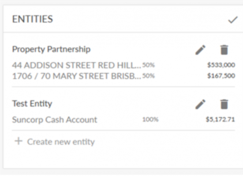The image size is (243, 176).
Task: Click the $5,172.71 balance
Action: 221,119
